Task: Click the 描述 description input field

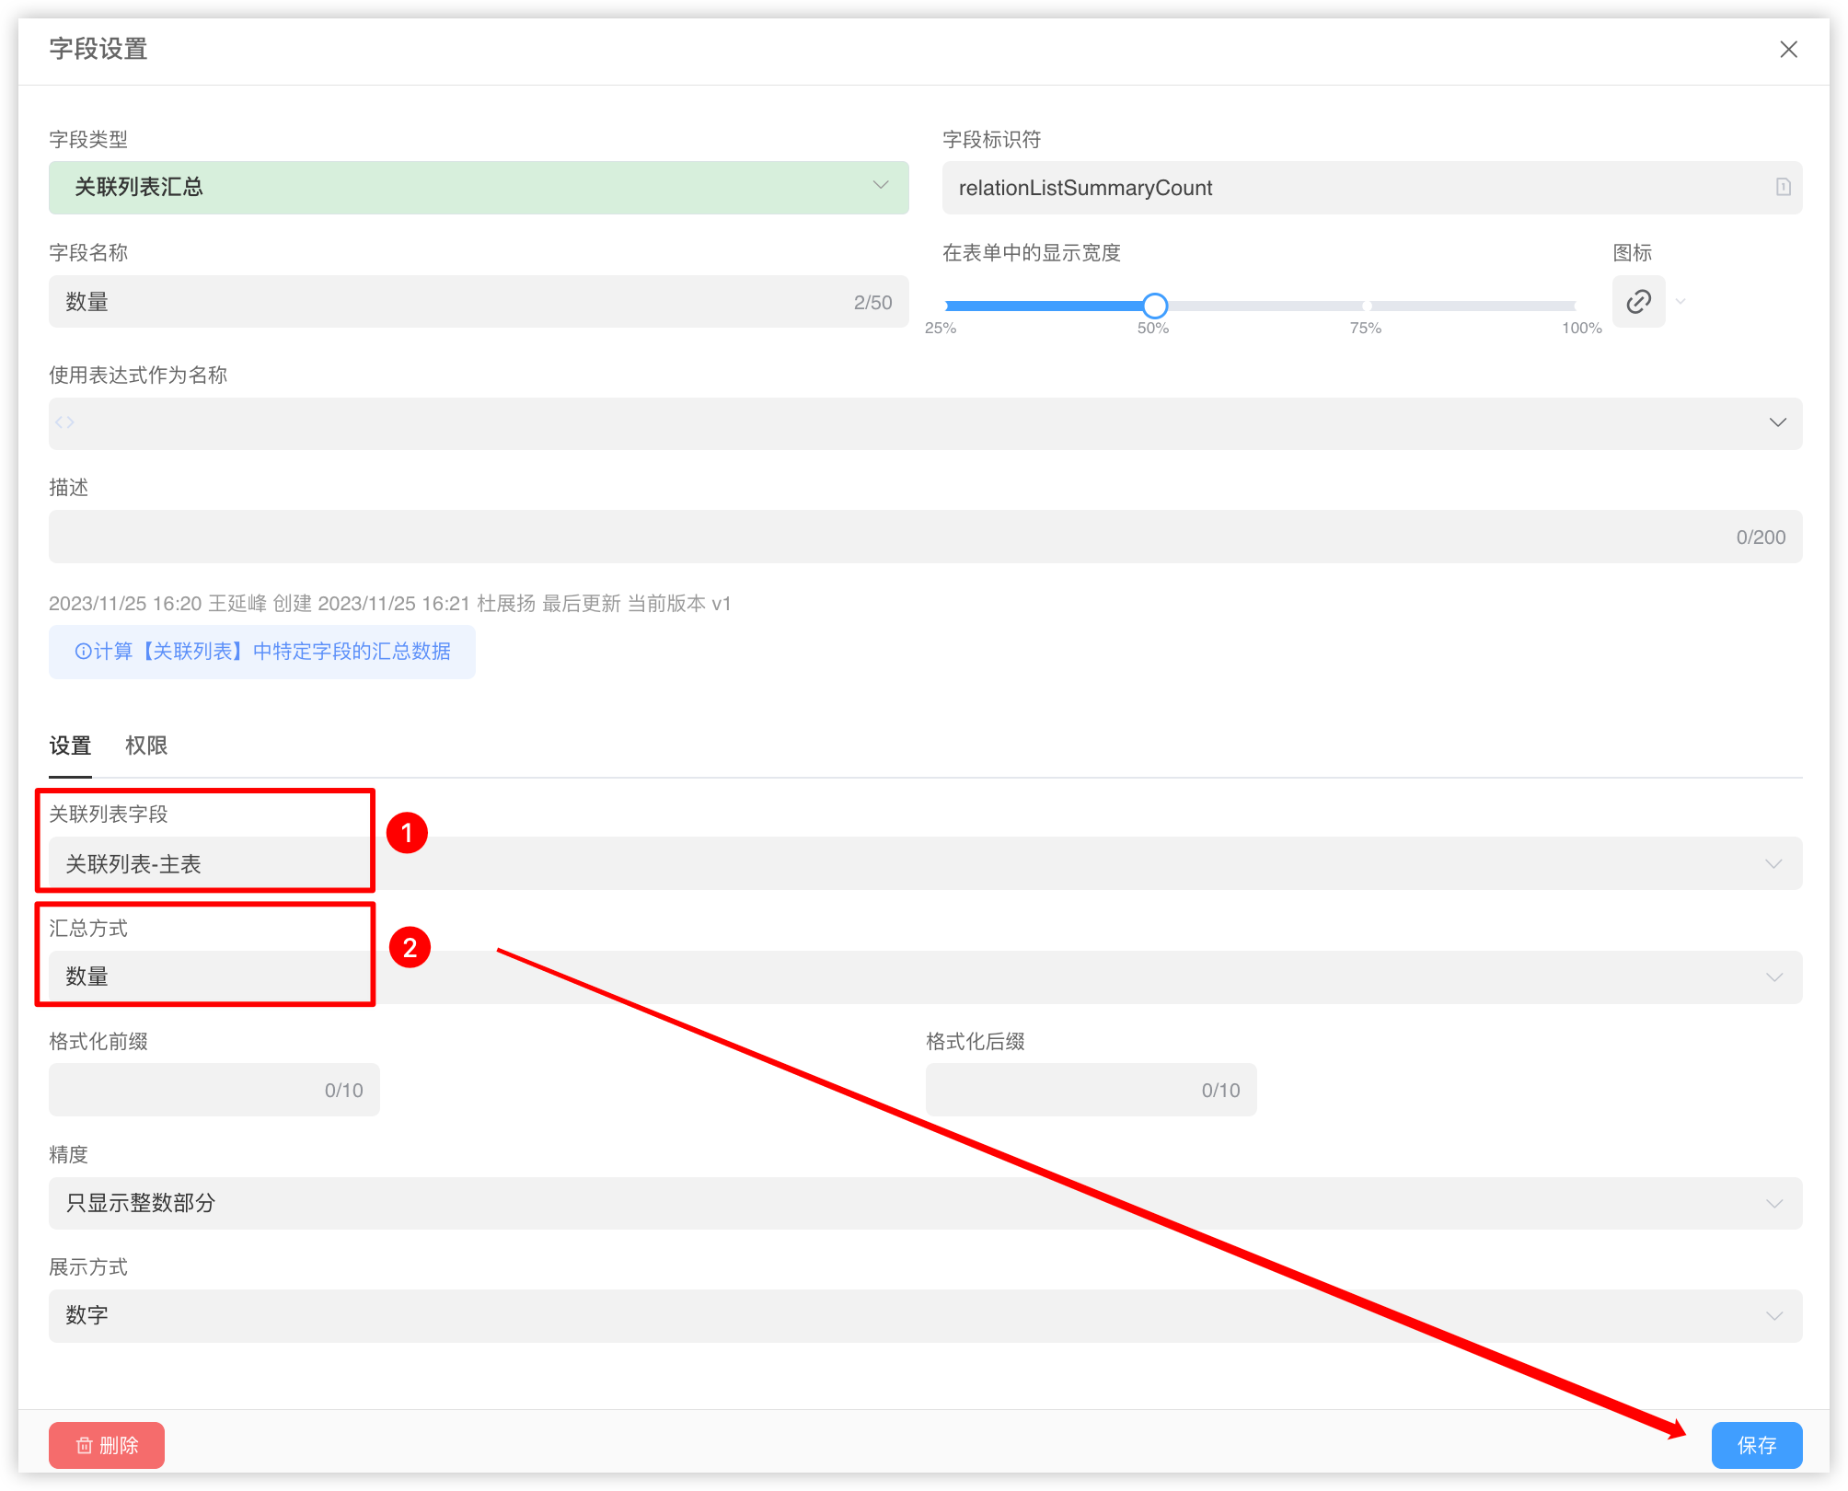Action: coord(884,537)
